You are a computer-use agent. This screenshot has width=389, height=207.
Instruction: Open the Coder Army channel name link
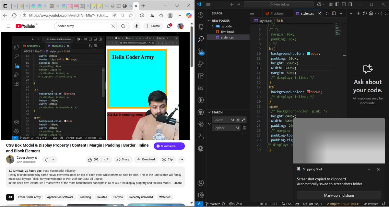pos(25,158)
